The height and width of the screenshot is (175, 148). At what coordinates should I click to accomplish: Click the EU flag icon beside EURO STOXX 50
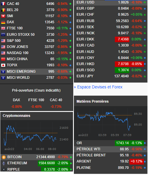3,35
